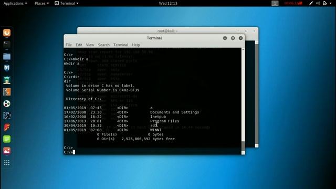336x189 pixels.
Task: Click the 'Volume Serial Number is C482-BF39' line
Action: click(x=102, y=90)
